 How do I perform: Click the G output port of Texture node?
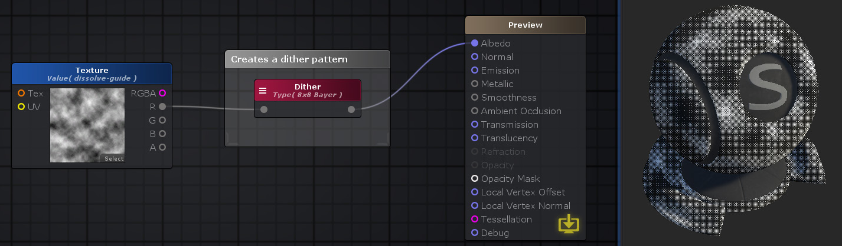pyautogui.click(x=162, y=120)
